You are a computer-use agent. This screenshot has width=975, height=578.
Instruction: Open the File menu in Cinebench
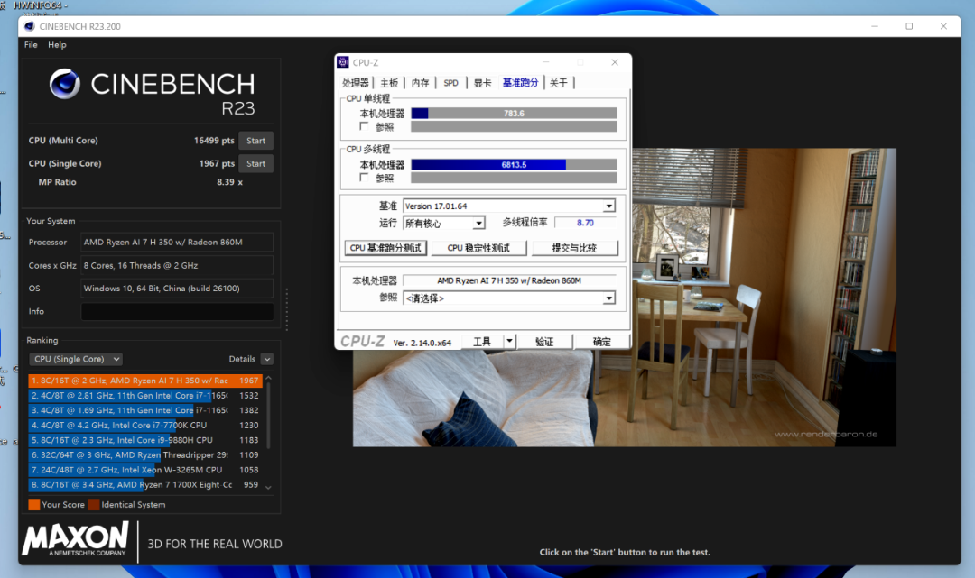click(x=31, y=45)
